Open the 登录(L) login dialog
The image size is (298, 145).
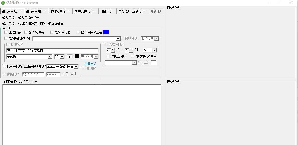(140, 11)
